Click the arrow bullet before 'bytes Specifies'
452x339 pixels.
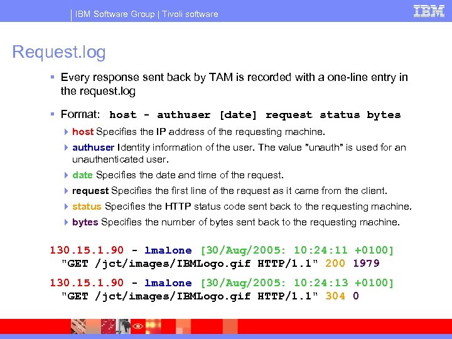[66, 222]
